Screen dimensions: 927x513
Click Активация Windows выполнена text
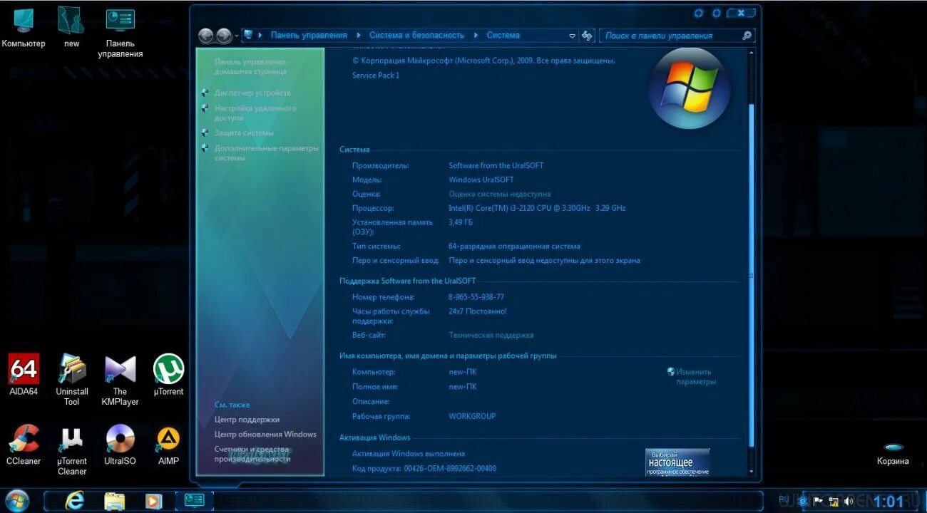(409, 453)
